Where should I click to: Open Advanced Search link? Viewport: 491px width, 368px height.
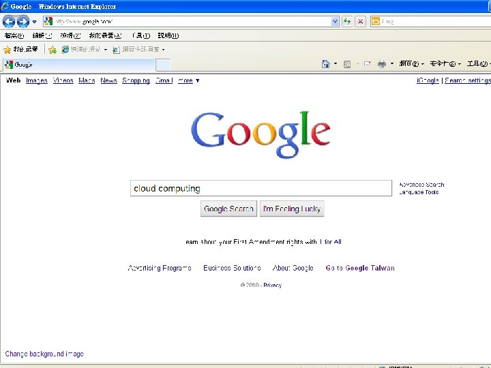click(421, 185)
